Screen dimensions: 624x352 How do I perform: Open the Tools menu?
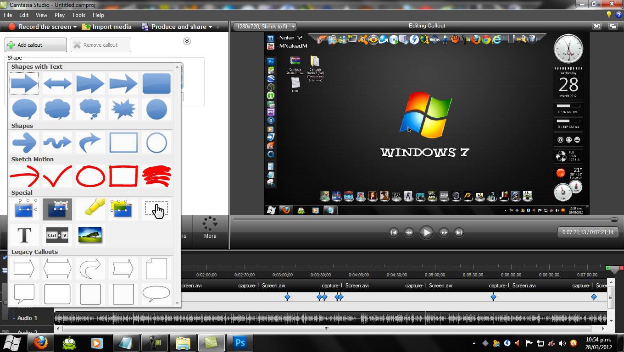(78, 15)
